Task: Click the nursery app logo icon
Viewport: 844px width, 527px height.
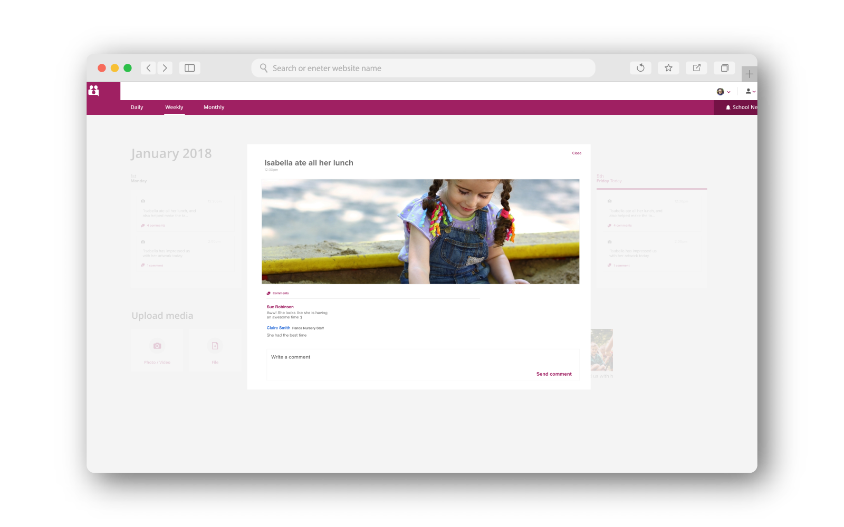Action: point(93,91)
